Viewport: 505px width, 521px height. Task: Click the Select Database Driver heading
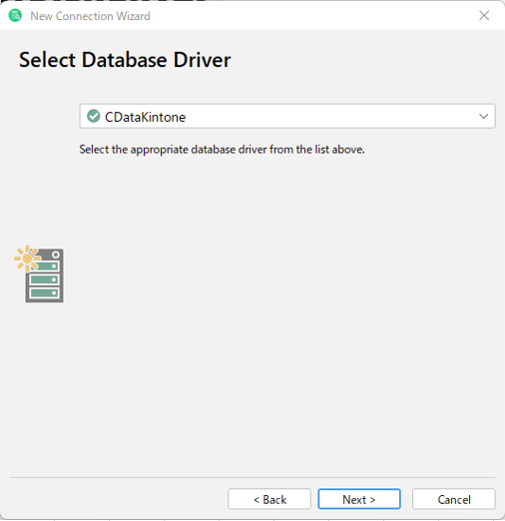(x=125, y=60)
